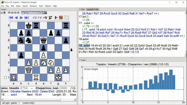This screenshot has width=187, height=105.
Task: Click the overlapping windows icon
Action: click(x=66, y=18)
